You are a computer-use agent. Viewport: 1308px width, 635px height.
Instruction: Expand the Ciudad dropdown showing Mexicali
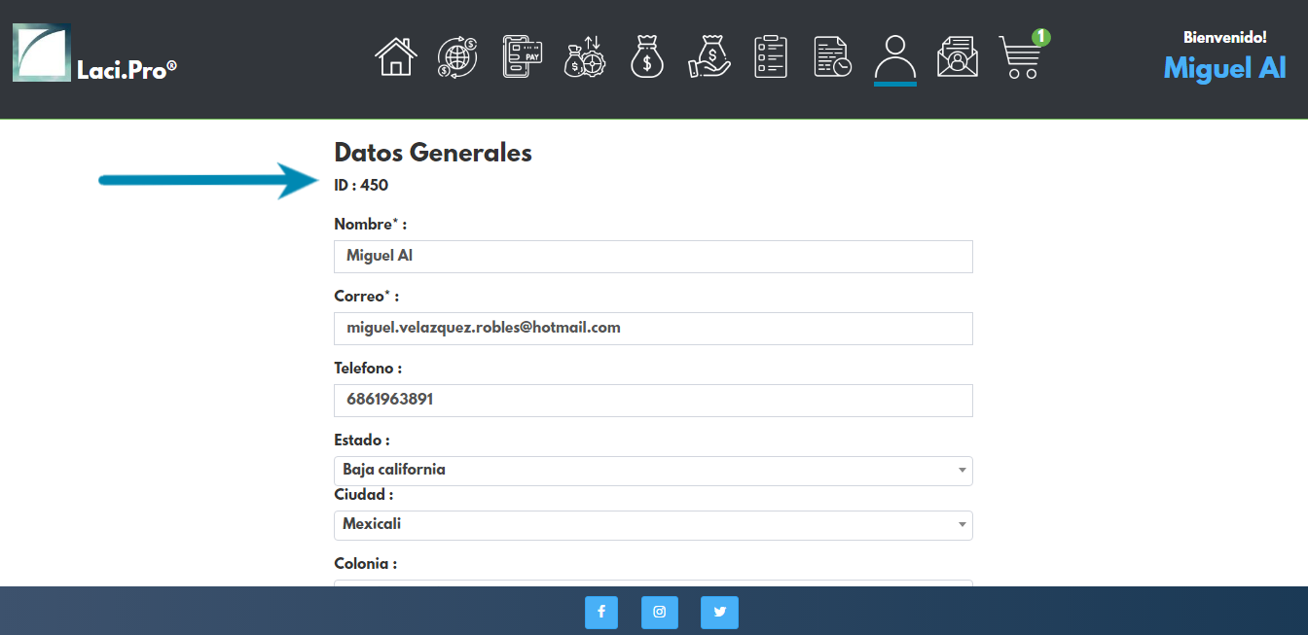653,525
